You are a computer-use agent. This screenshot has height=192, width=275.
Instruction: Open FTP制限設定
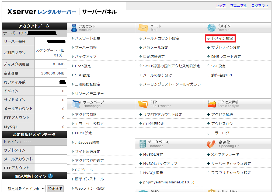pos(154,124)
